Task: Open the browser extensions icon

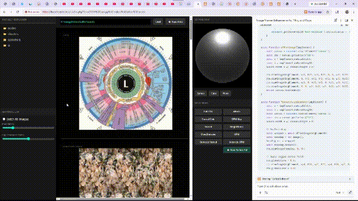Action: point(337,12)
